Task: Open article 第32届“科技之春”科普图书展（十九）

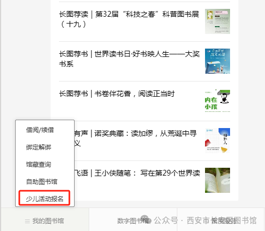Action: pos(129,19)
